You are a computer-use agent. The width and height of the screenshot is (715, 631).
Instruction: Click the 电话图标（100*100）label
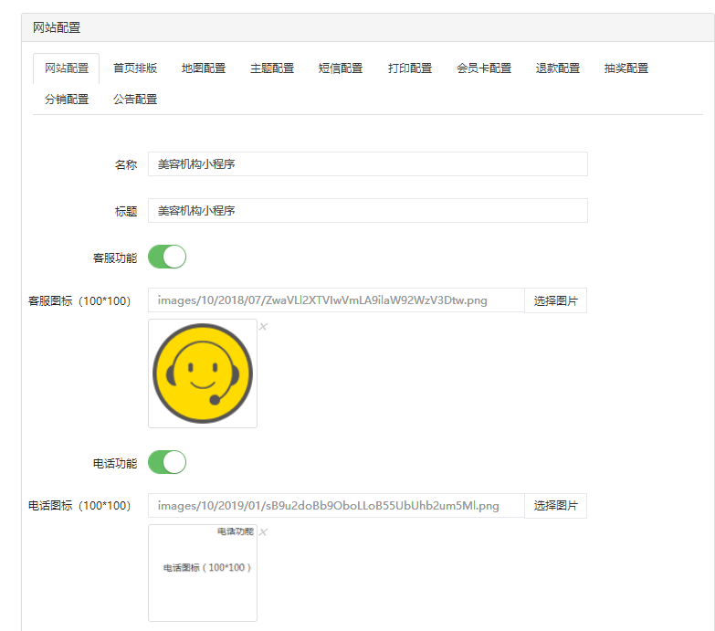[x=79, y=506]
